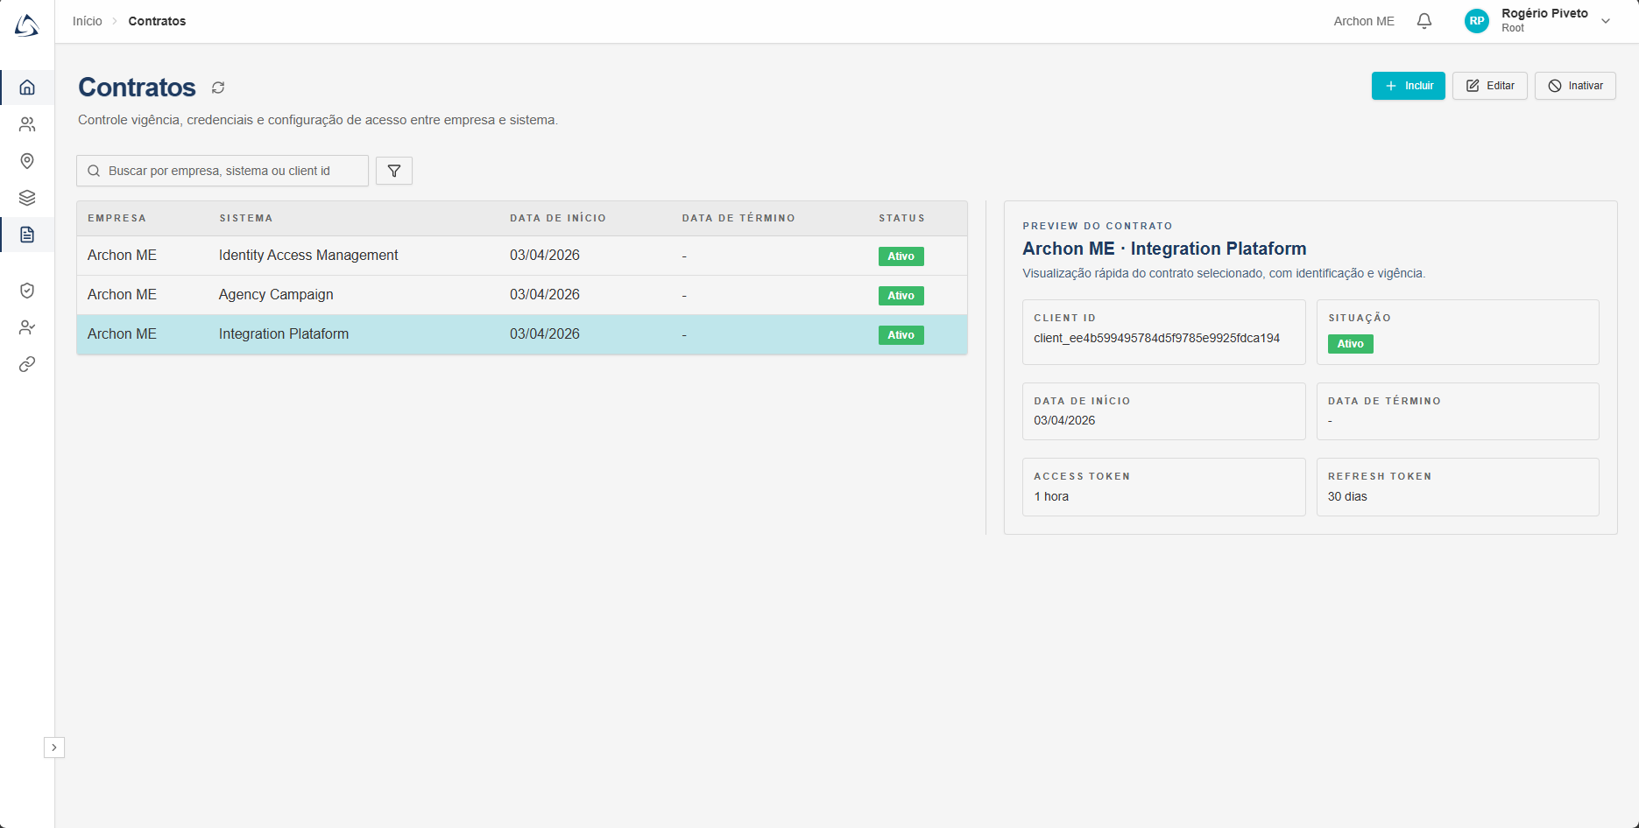Select the location pin sidebar icon

point(27,161)
